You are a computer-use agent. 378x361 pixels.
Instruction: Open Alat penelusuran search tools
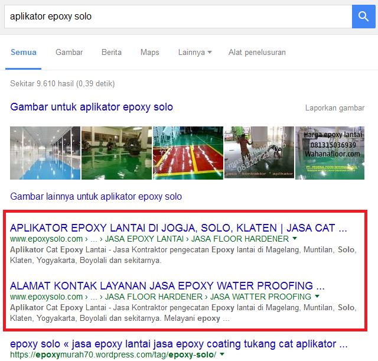tap(257, 53)
